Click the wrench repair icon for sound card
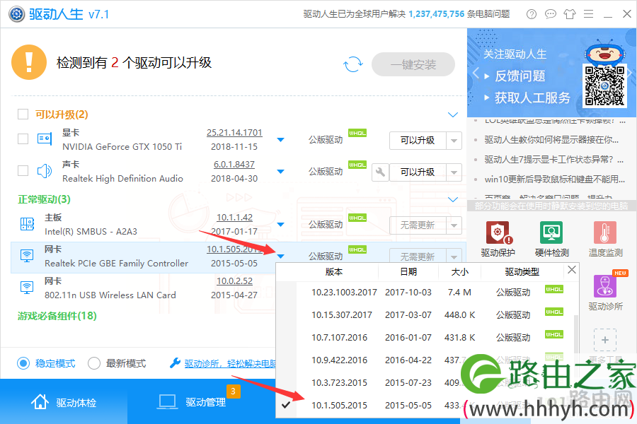Viewport: 637px width, 424px height. [380, 172]
